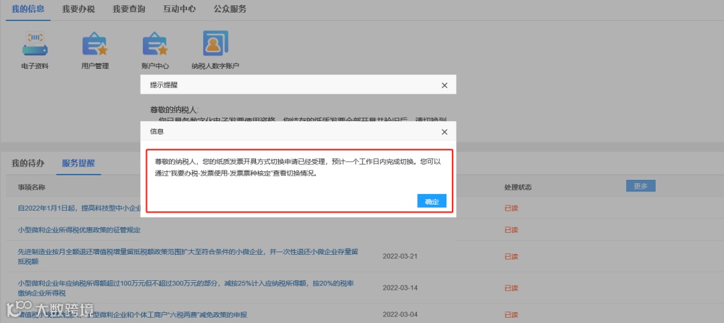Select the 我的待办 tab
Screen dimensions: 724x323
[x=28, y=163]
